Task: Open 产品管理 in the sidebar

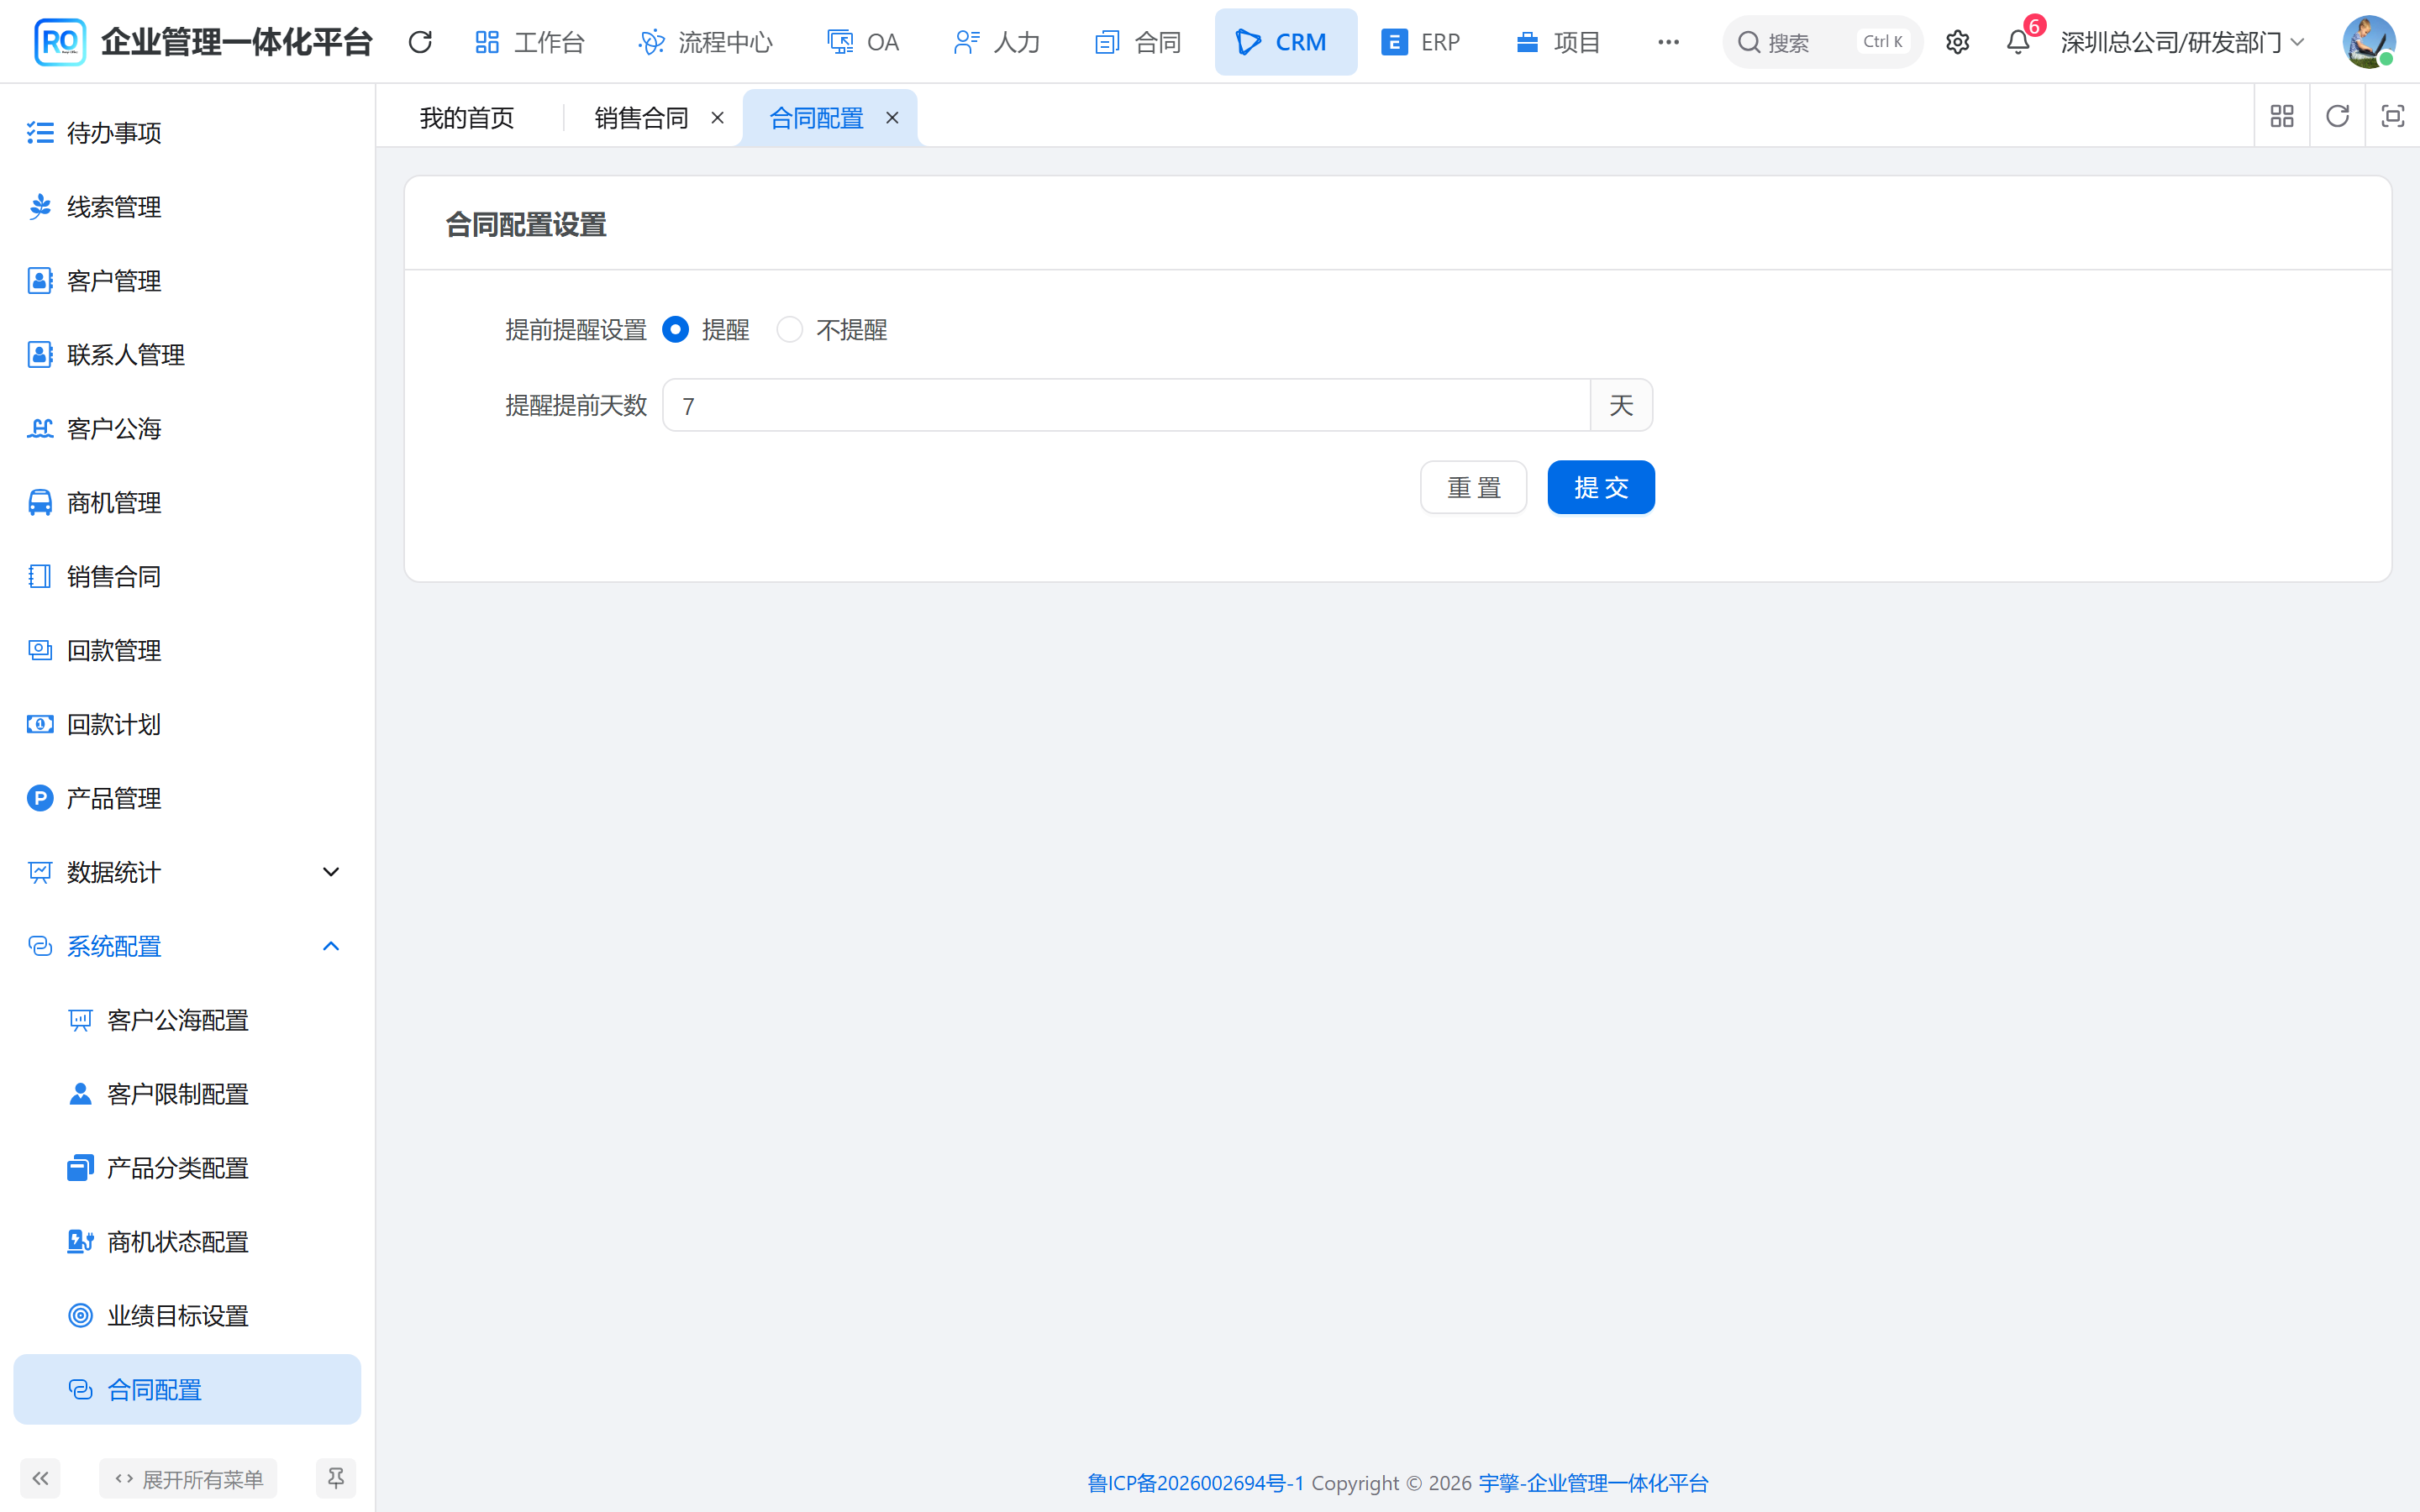Action: pyautogui.click(x=187, y=798)
